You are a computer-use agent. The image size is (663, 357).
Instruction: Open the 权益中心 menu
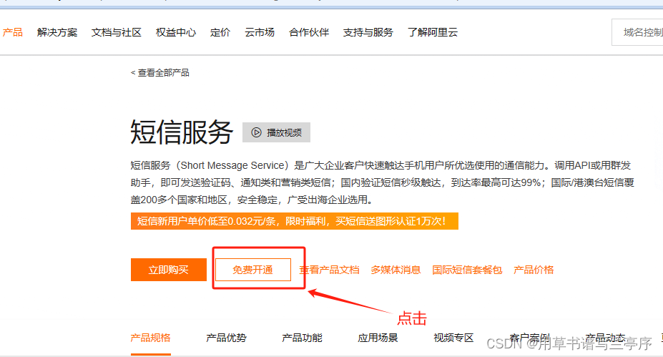pyautogui.click(x=176, y=32)
